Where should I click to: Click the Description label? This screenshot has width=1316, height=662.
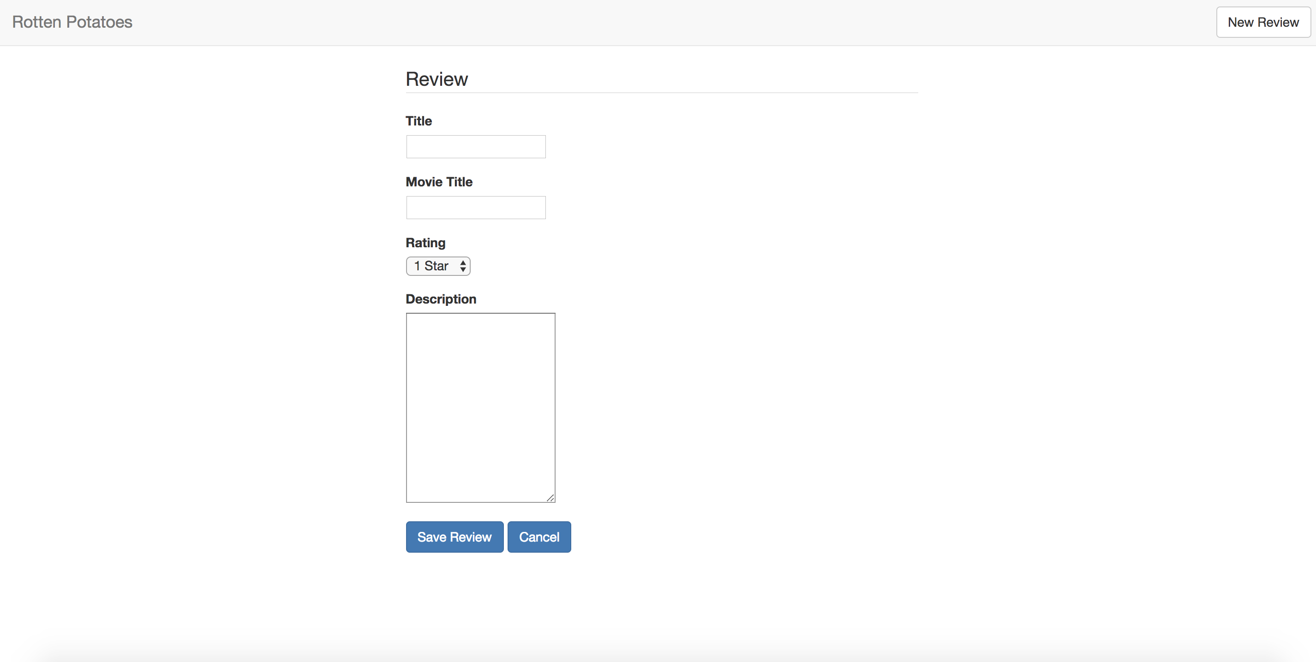point(441,299)
